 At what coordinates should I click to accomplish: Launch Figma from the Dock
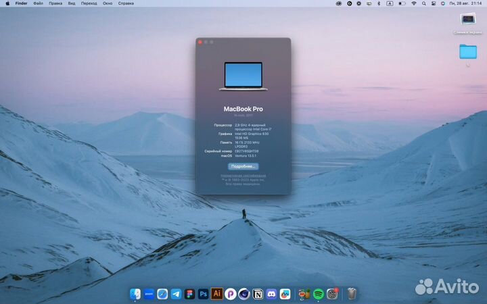click(x=190, y=294)
